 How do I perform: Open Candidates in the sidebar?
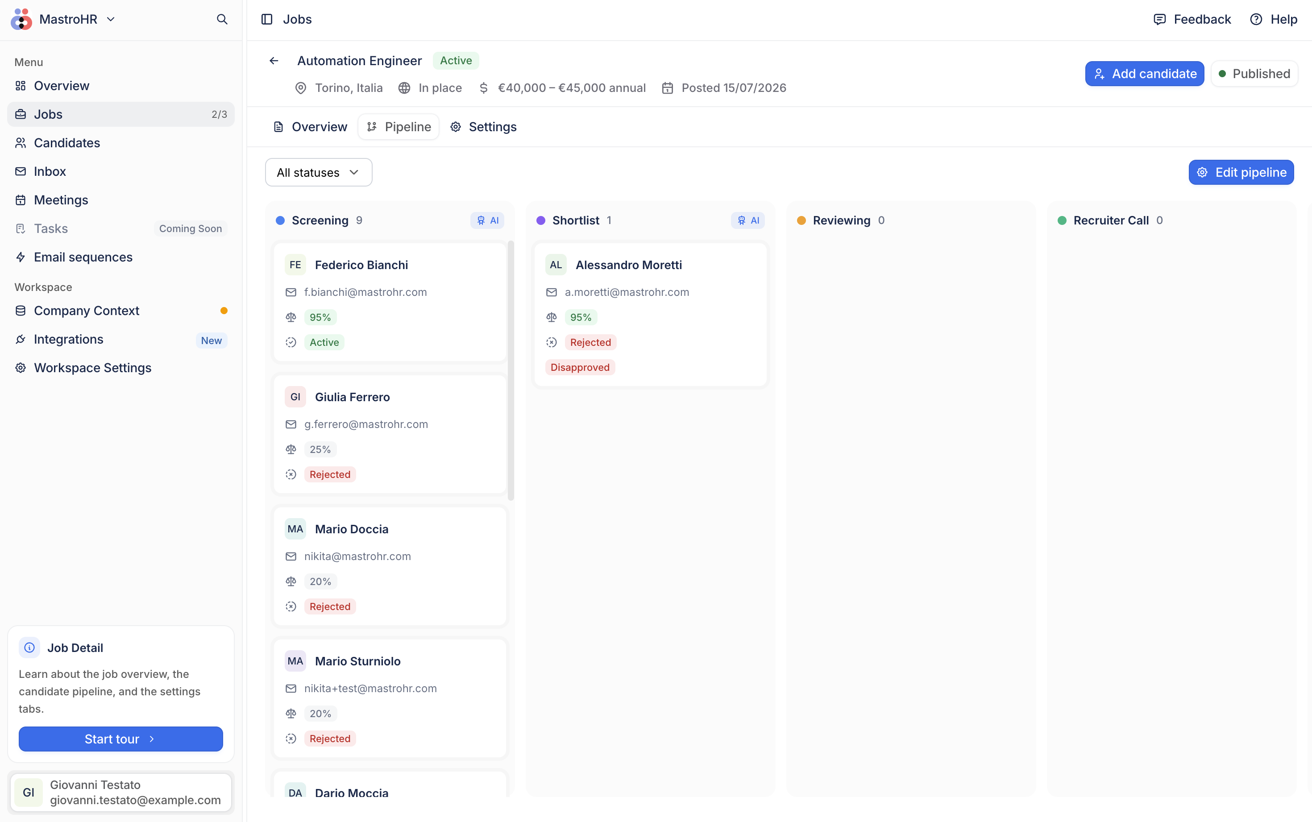click(x=120, y=143)
